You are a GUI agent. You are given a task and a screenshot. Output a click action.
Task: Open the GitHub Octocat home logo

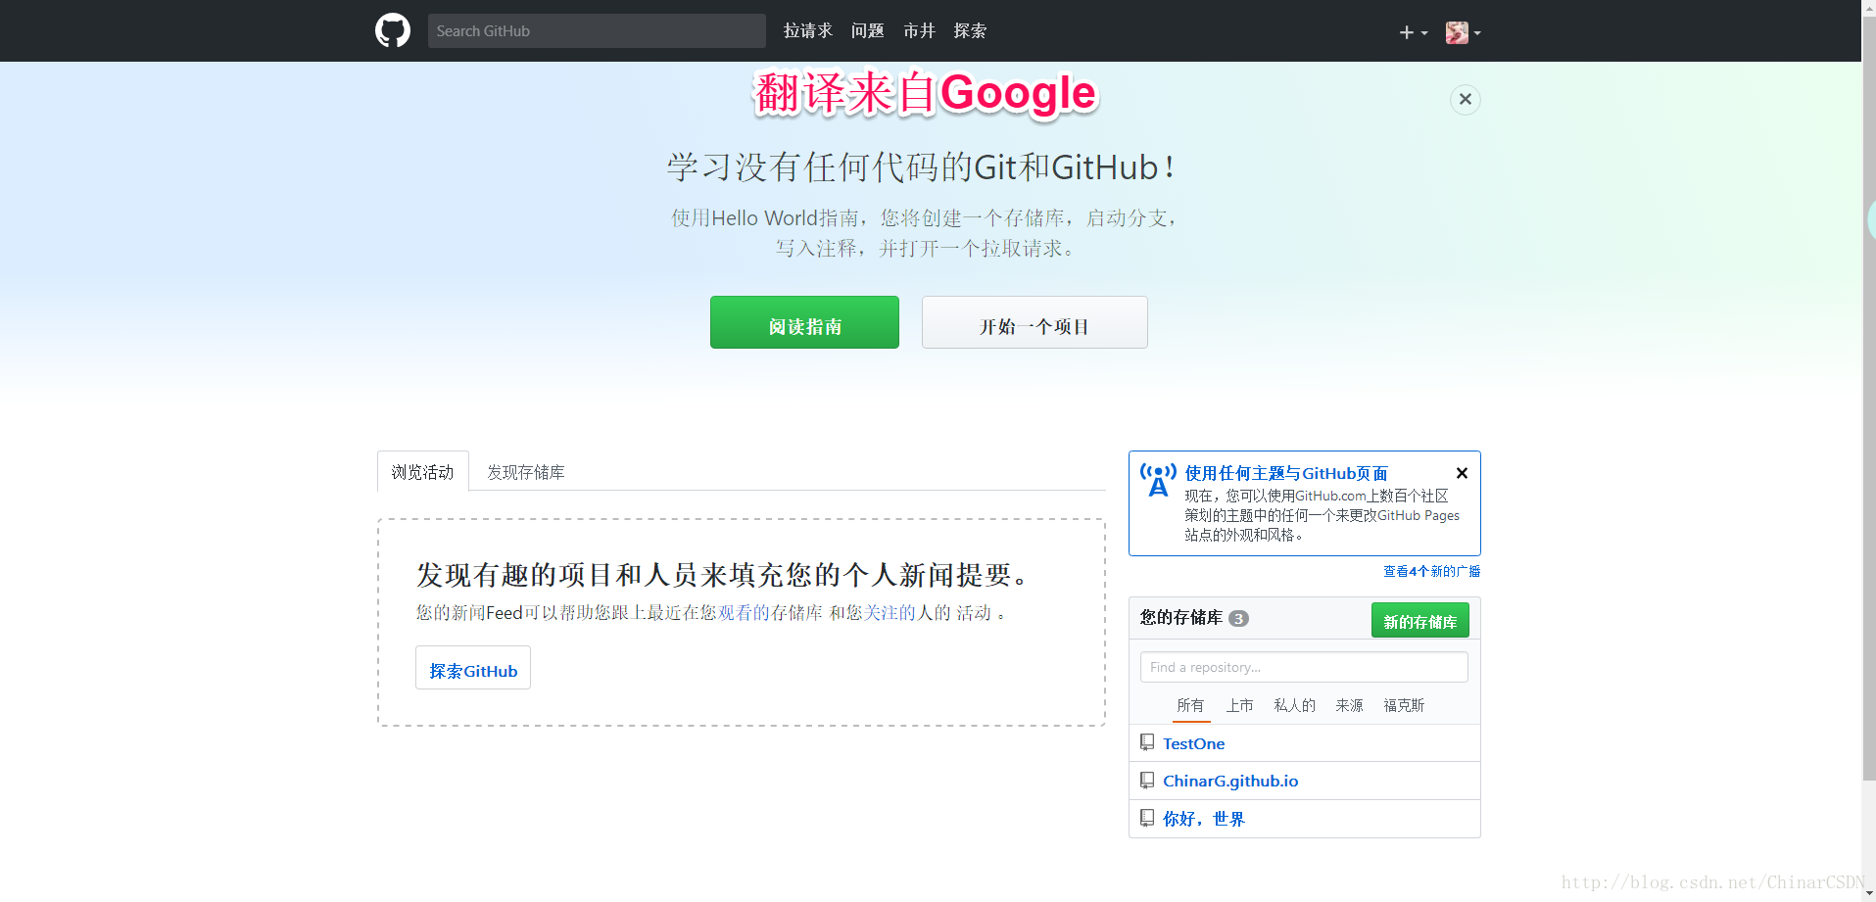[393, 30]
